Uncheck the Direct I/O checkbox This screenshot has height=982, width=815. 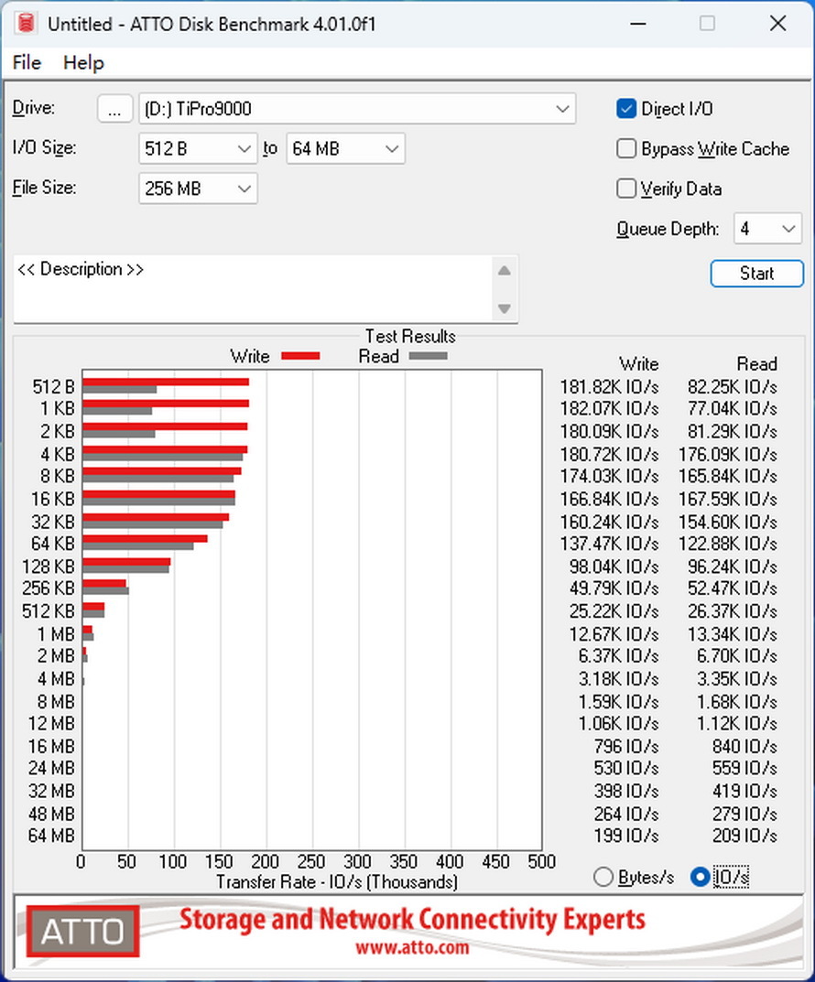626,109
